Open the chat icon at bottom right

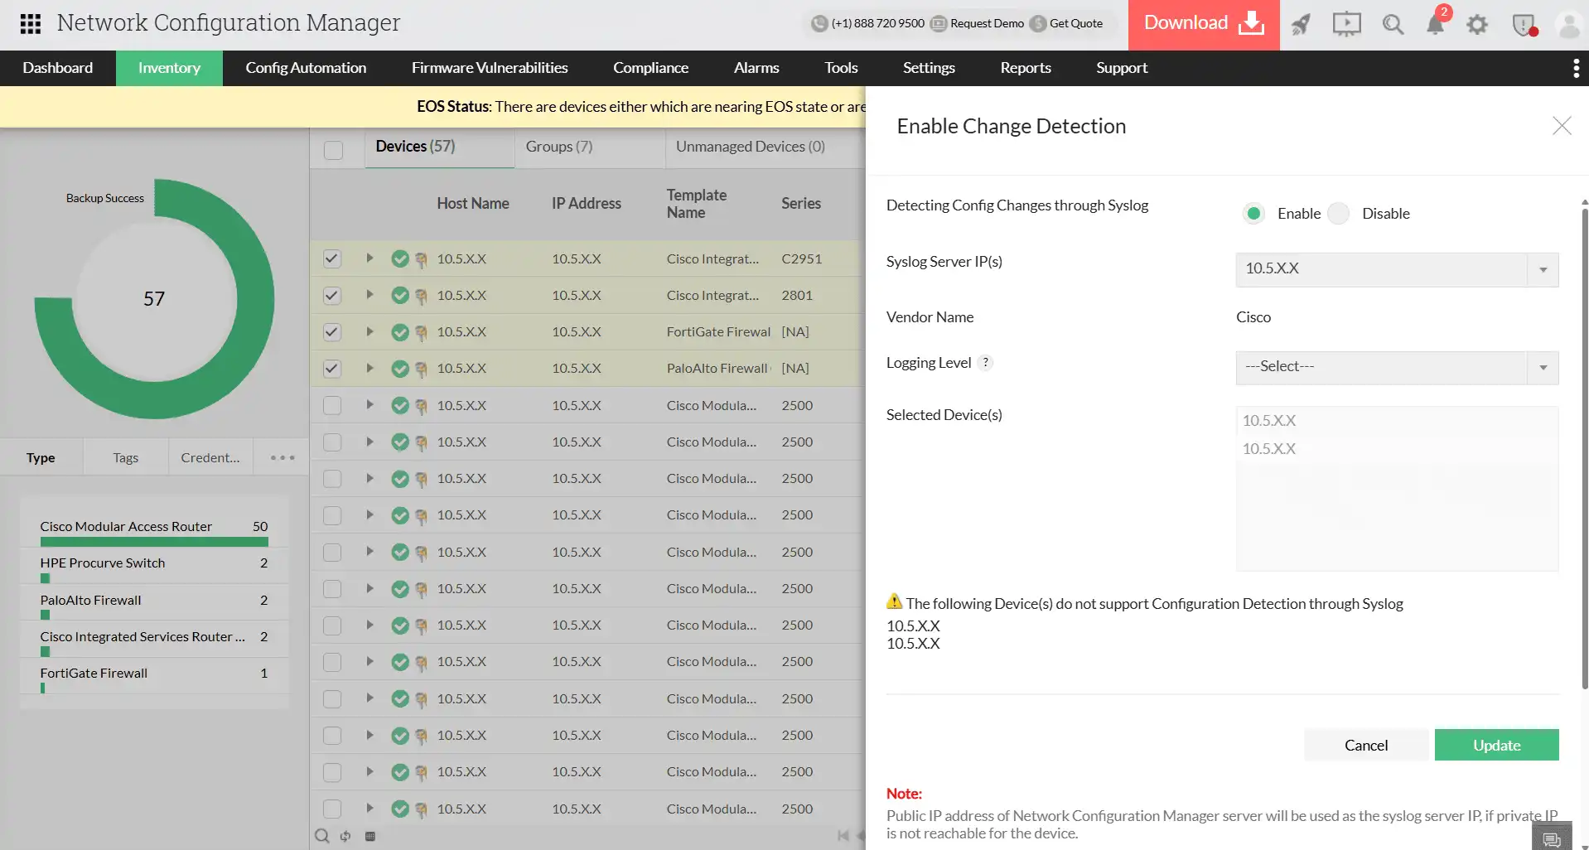coord(1551,839)
